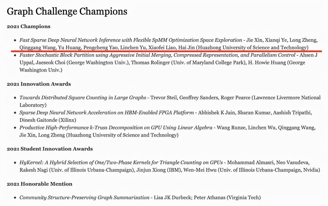Open the Faster Stochastic Block Partition paper title
328x206 pixels.
point(157,55)
